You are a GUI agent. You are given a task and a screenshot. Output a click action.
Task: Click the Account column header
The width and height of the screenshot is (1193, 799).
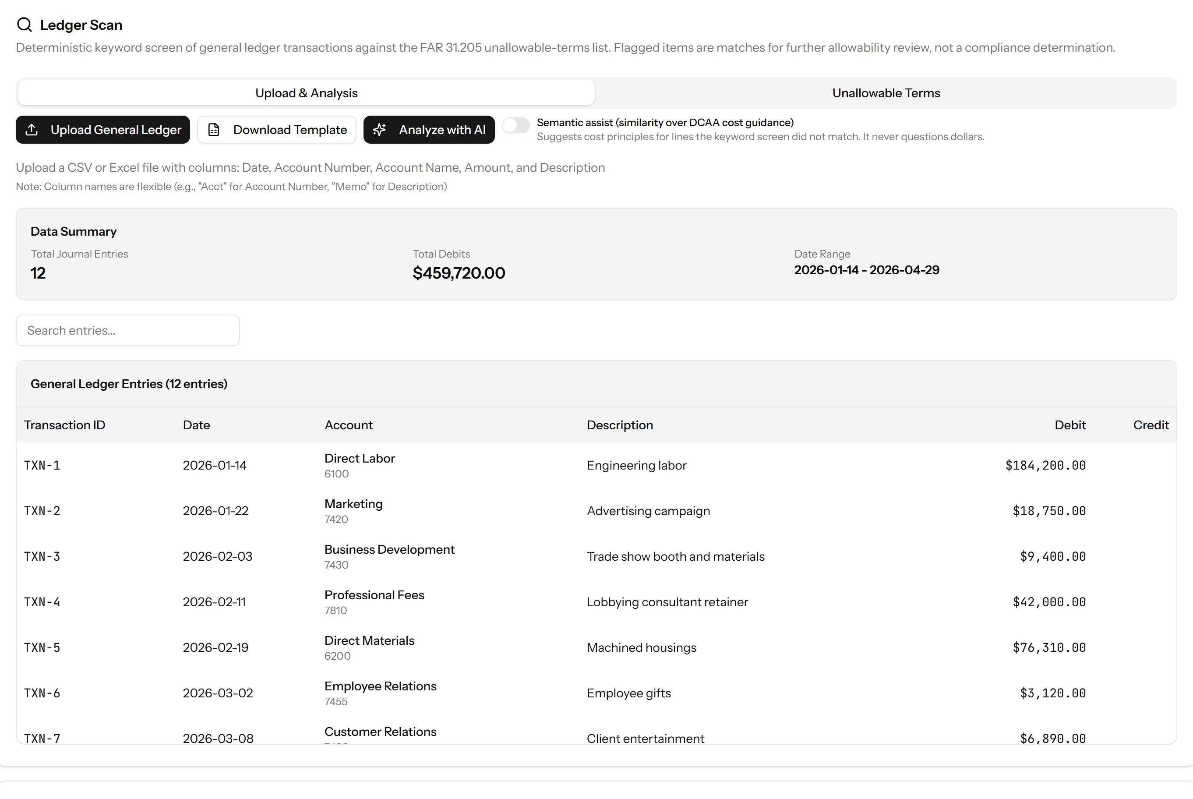tap(349, 425)
